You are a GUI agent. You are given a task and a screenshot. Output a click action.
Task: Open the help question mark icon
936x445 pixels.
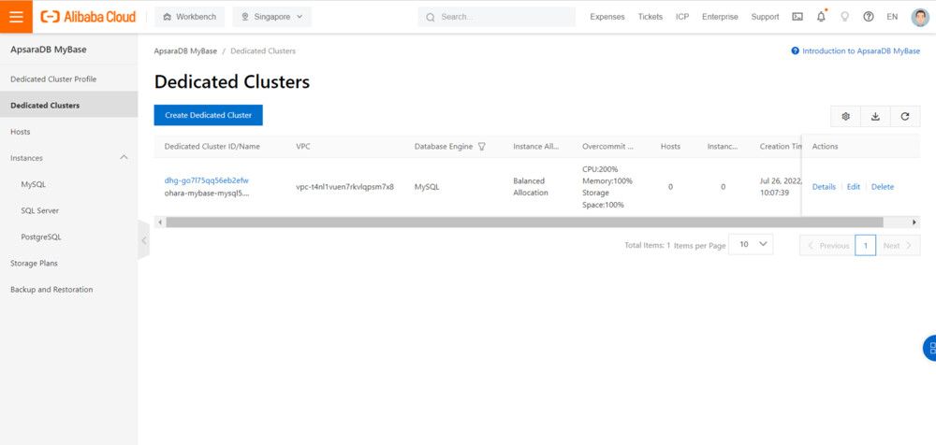pyautogui.click(x=869, y=17)
